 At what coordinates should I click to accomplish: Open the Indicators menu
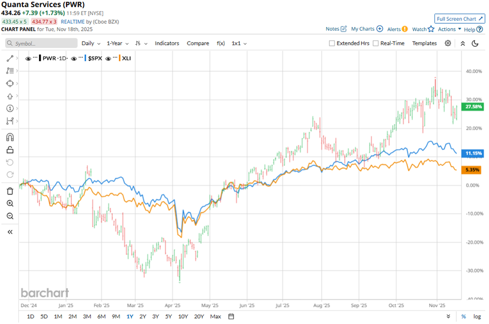[167, 43]
